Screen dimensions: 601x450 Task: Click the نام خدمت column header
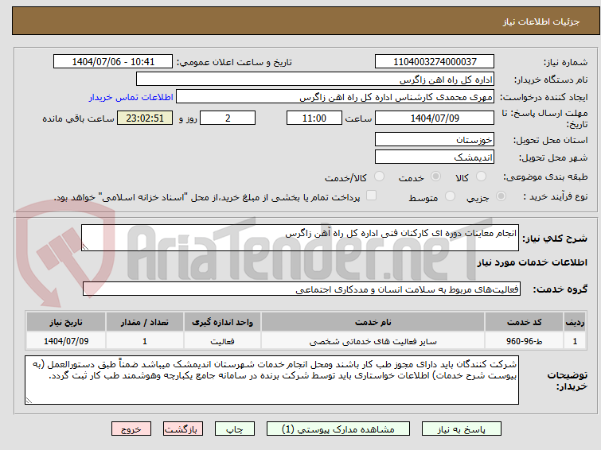pos(373,322)
